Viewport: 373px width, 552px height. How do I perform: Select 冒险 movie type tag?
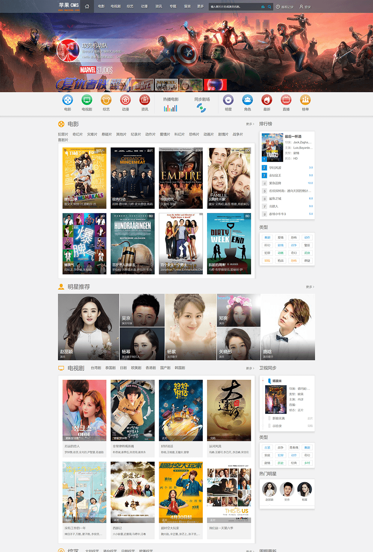pos(267,261)
